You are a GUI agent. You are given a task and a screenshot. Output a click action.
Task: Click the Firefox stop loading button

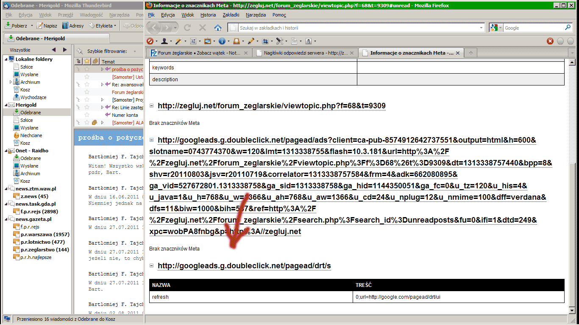tap(203, 28)
